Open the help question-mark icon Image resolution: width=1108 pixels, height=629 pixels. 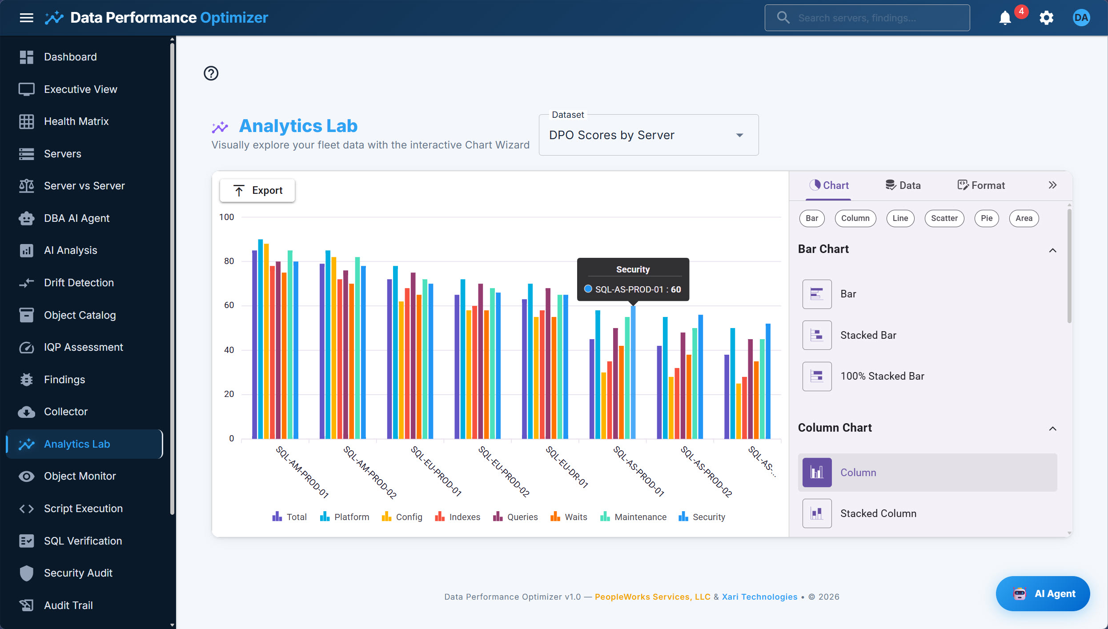point(211,73)
